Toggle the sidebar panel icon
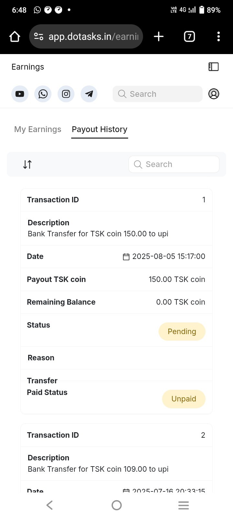The width and height of the screenshot is (233, 518). coord(214,67)
